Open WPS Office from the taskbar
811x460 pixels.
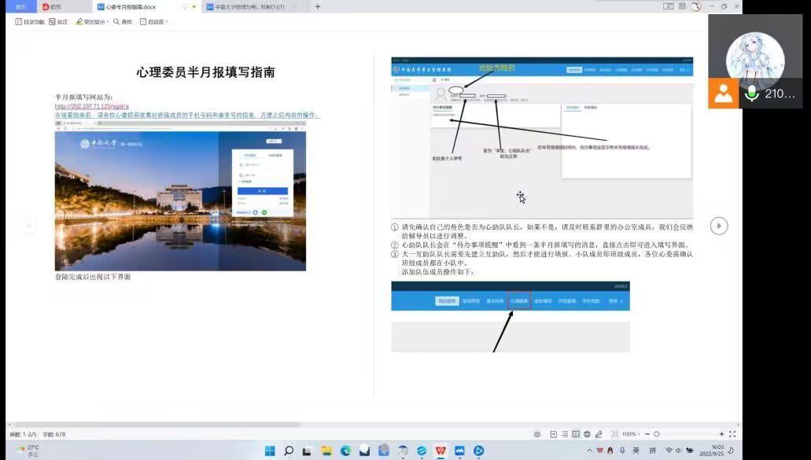(x=441, y=451)
